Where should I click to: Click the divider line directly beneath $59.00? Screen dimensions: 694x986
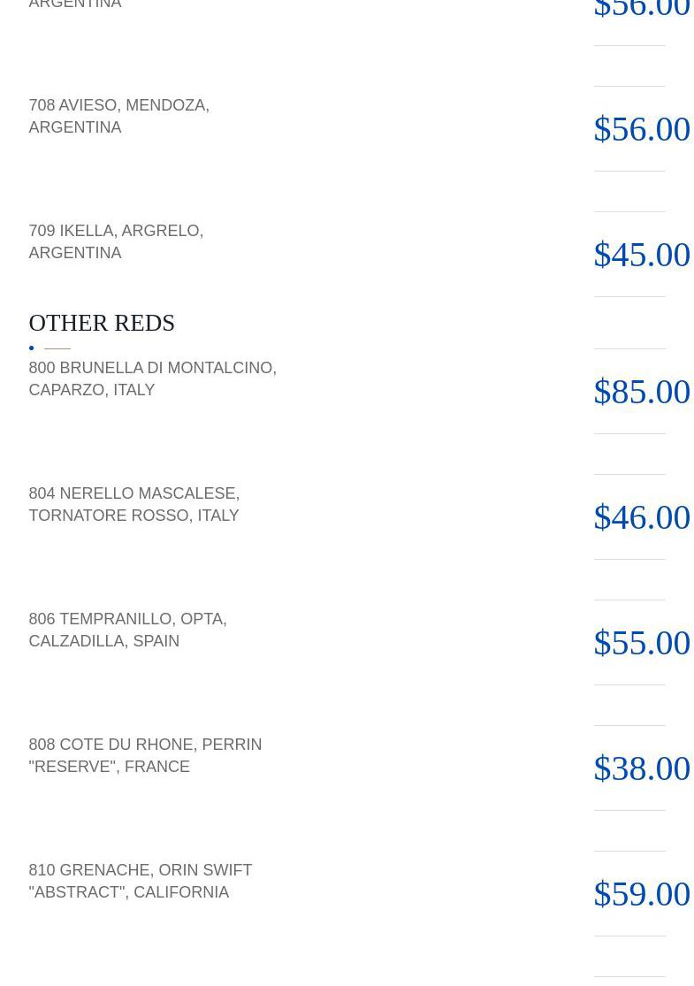[629, 936]
